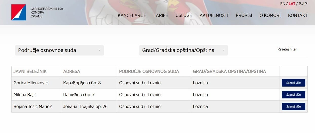The width and height of the screenshot is (315, 133).
Task: Open the KANCELARIJE menu
Action: [132, 15]
